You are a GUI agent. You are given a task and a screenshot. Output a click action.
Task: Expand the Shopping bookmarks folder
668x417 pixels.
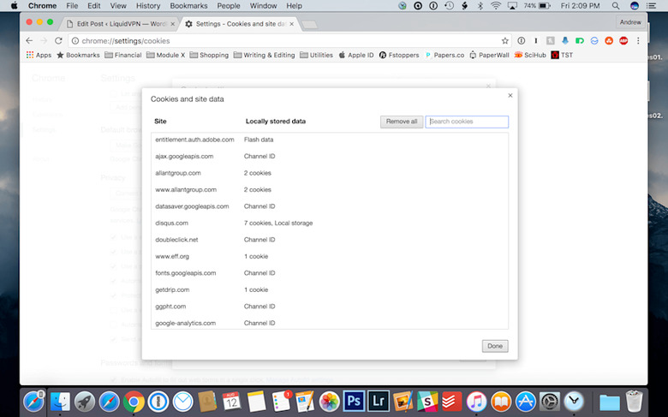[209, 55]
